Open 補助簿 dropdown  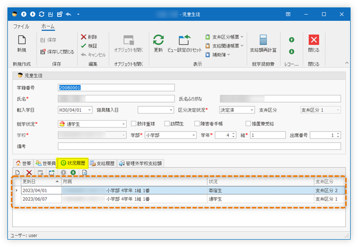click(x=218, y=55)
